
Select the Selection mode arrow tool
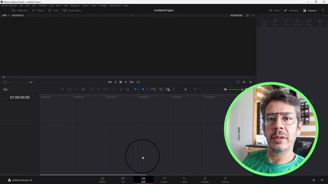[x=63, y=89]
